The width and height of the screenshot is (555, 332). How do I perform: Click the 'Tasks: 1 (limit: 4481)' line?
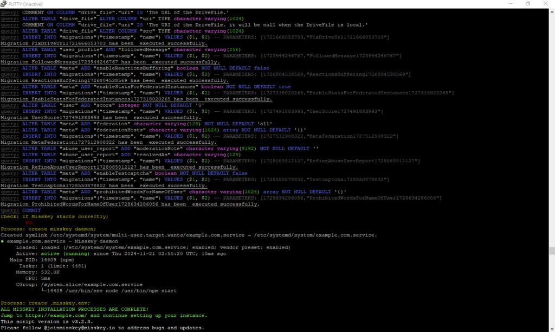pyautogui.click(x=53, y=266)
